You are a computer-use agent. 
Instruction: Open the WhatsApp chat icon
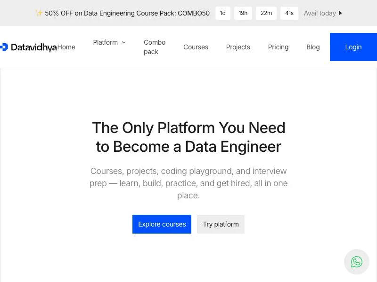(x=356, y=262)
